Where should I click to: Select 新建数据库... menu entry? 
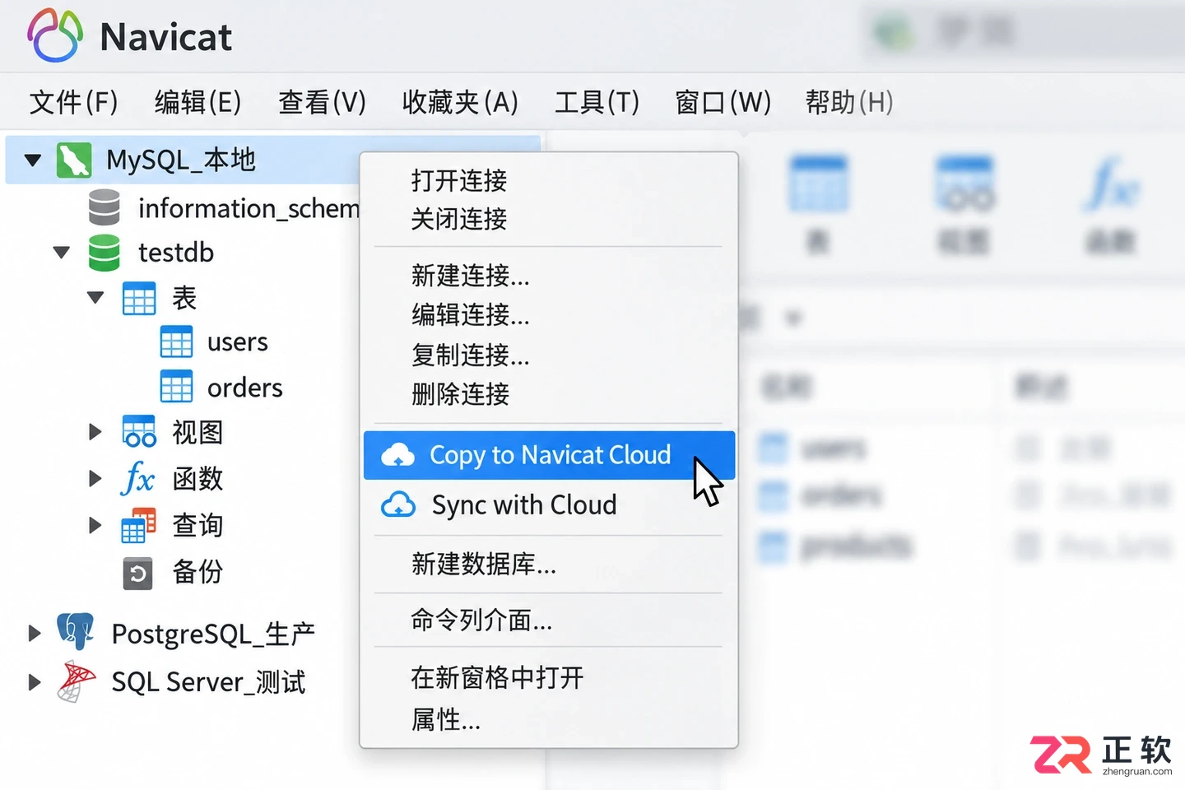pos(484,564)
